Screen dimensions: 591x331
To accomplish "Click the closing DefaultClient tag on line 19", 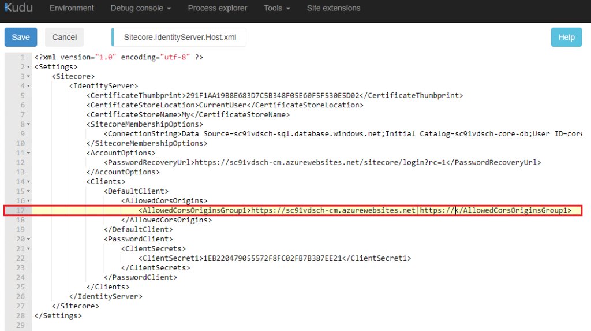I will 139,229.
